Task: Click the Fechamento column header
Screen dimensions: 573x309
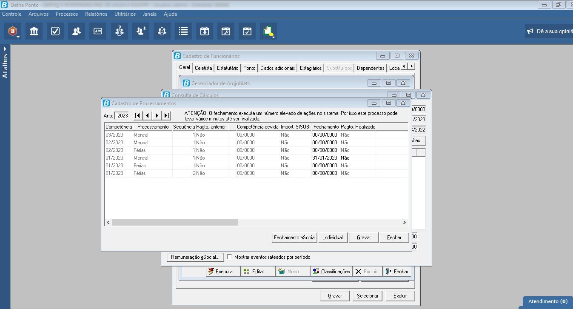Action: (326, 127)
